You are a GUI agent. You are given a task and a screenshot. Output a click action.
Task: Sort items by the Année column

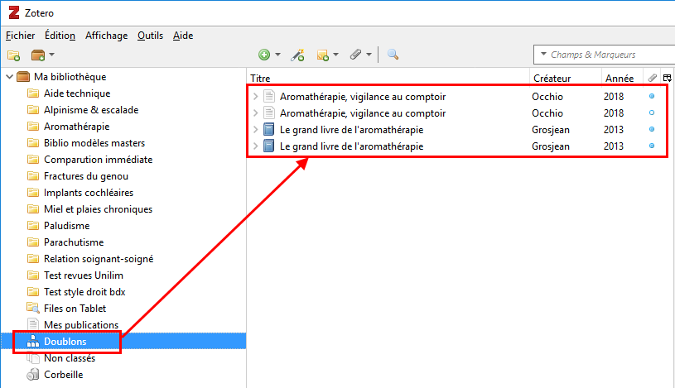coord(619,78)
